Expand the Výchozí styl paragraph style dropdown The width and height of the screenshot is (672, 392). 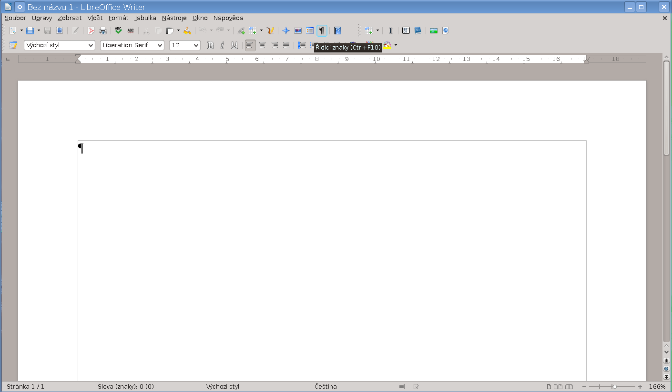click(91, 45)
